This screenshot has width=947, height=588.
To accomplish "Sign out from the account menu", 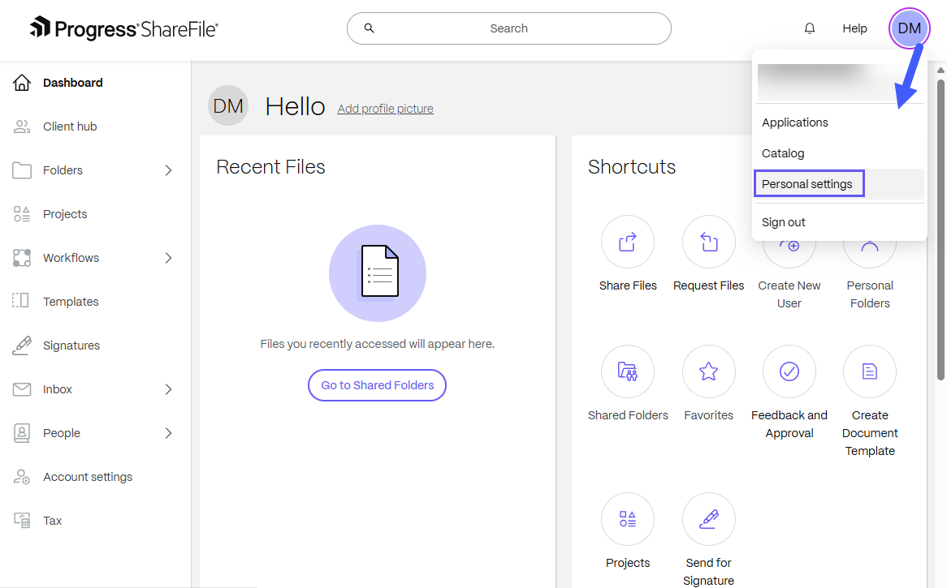I will point(783,221).
